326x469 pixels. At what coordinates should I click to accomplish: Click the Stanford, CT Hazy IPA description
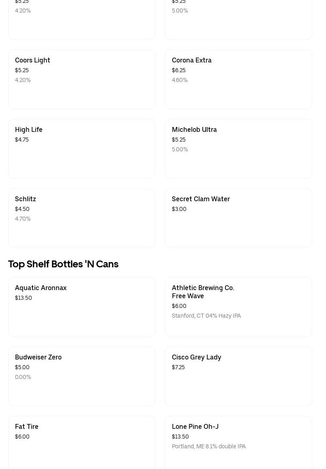pyautogui.click(x=206, y=316)
